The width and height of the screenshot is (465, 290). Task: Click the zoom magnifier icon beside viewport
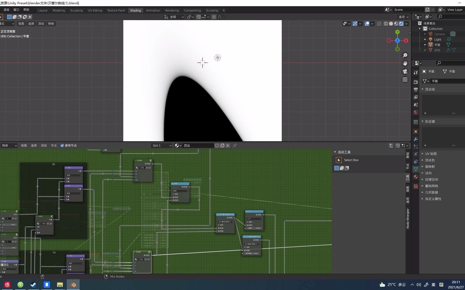pyautogui.click(x=405, y=55)
